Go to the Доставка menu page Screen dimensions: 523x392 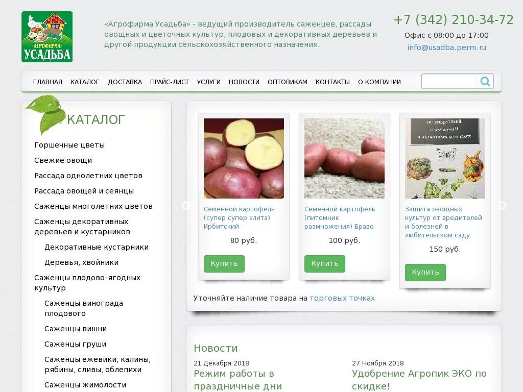point(125,82)
